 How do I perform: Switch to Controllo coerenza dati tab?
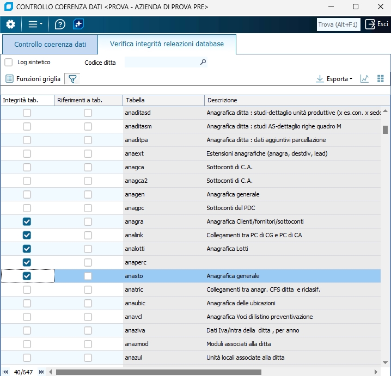coord(50,45)
